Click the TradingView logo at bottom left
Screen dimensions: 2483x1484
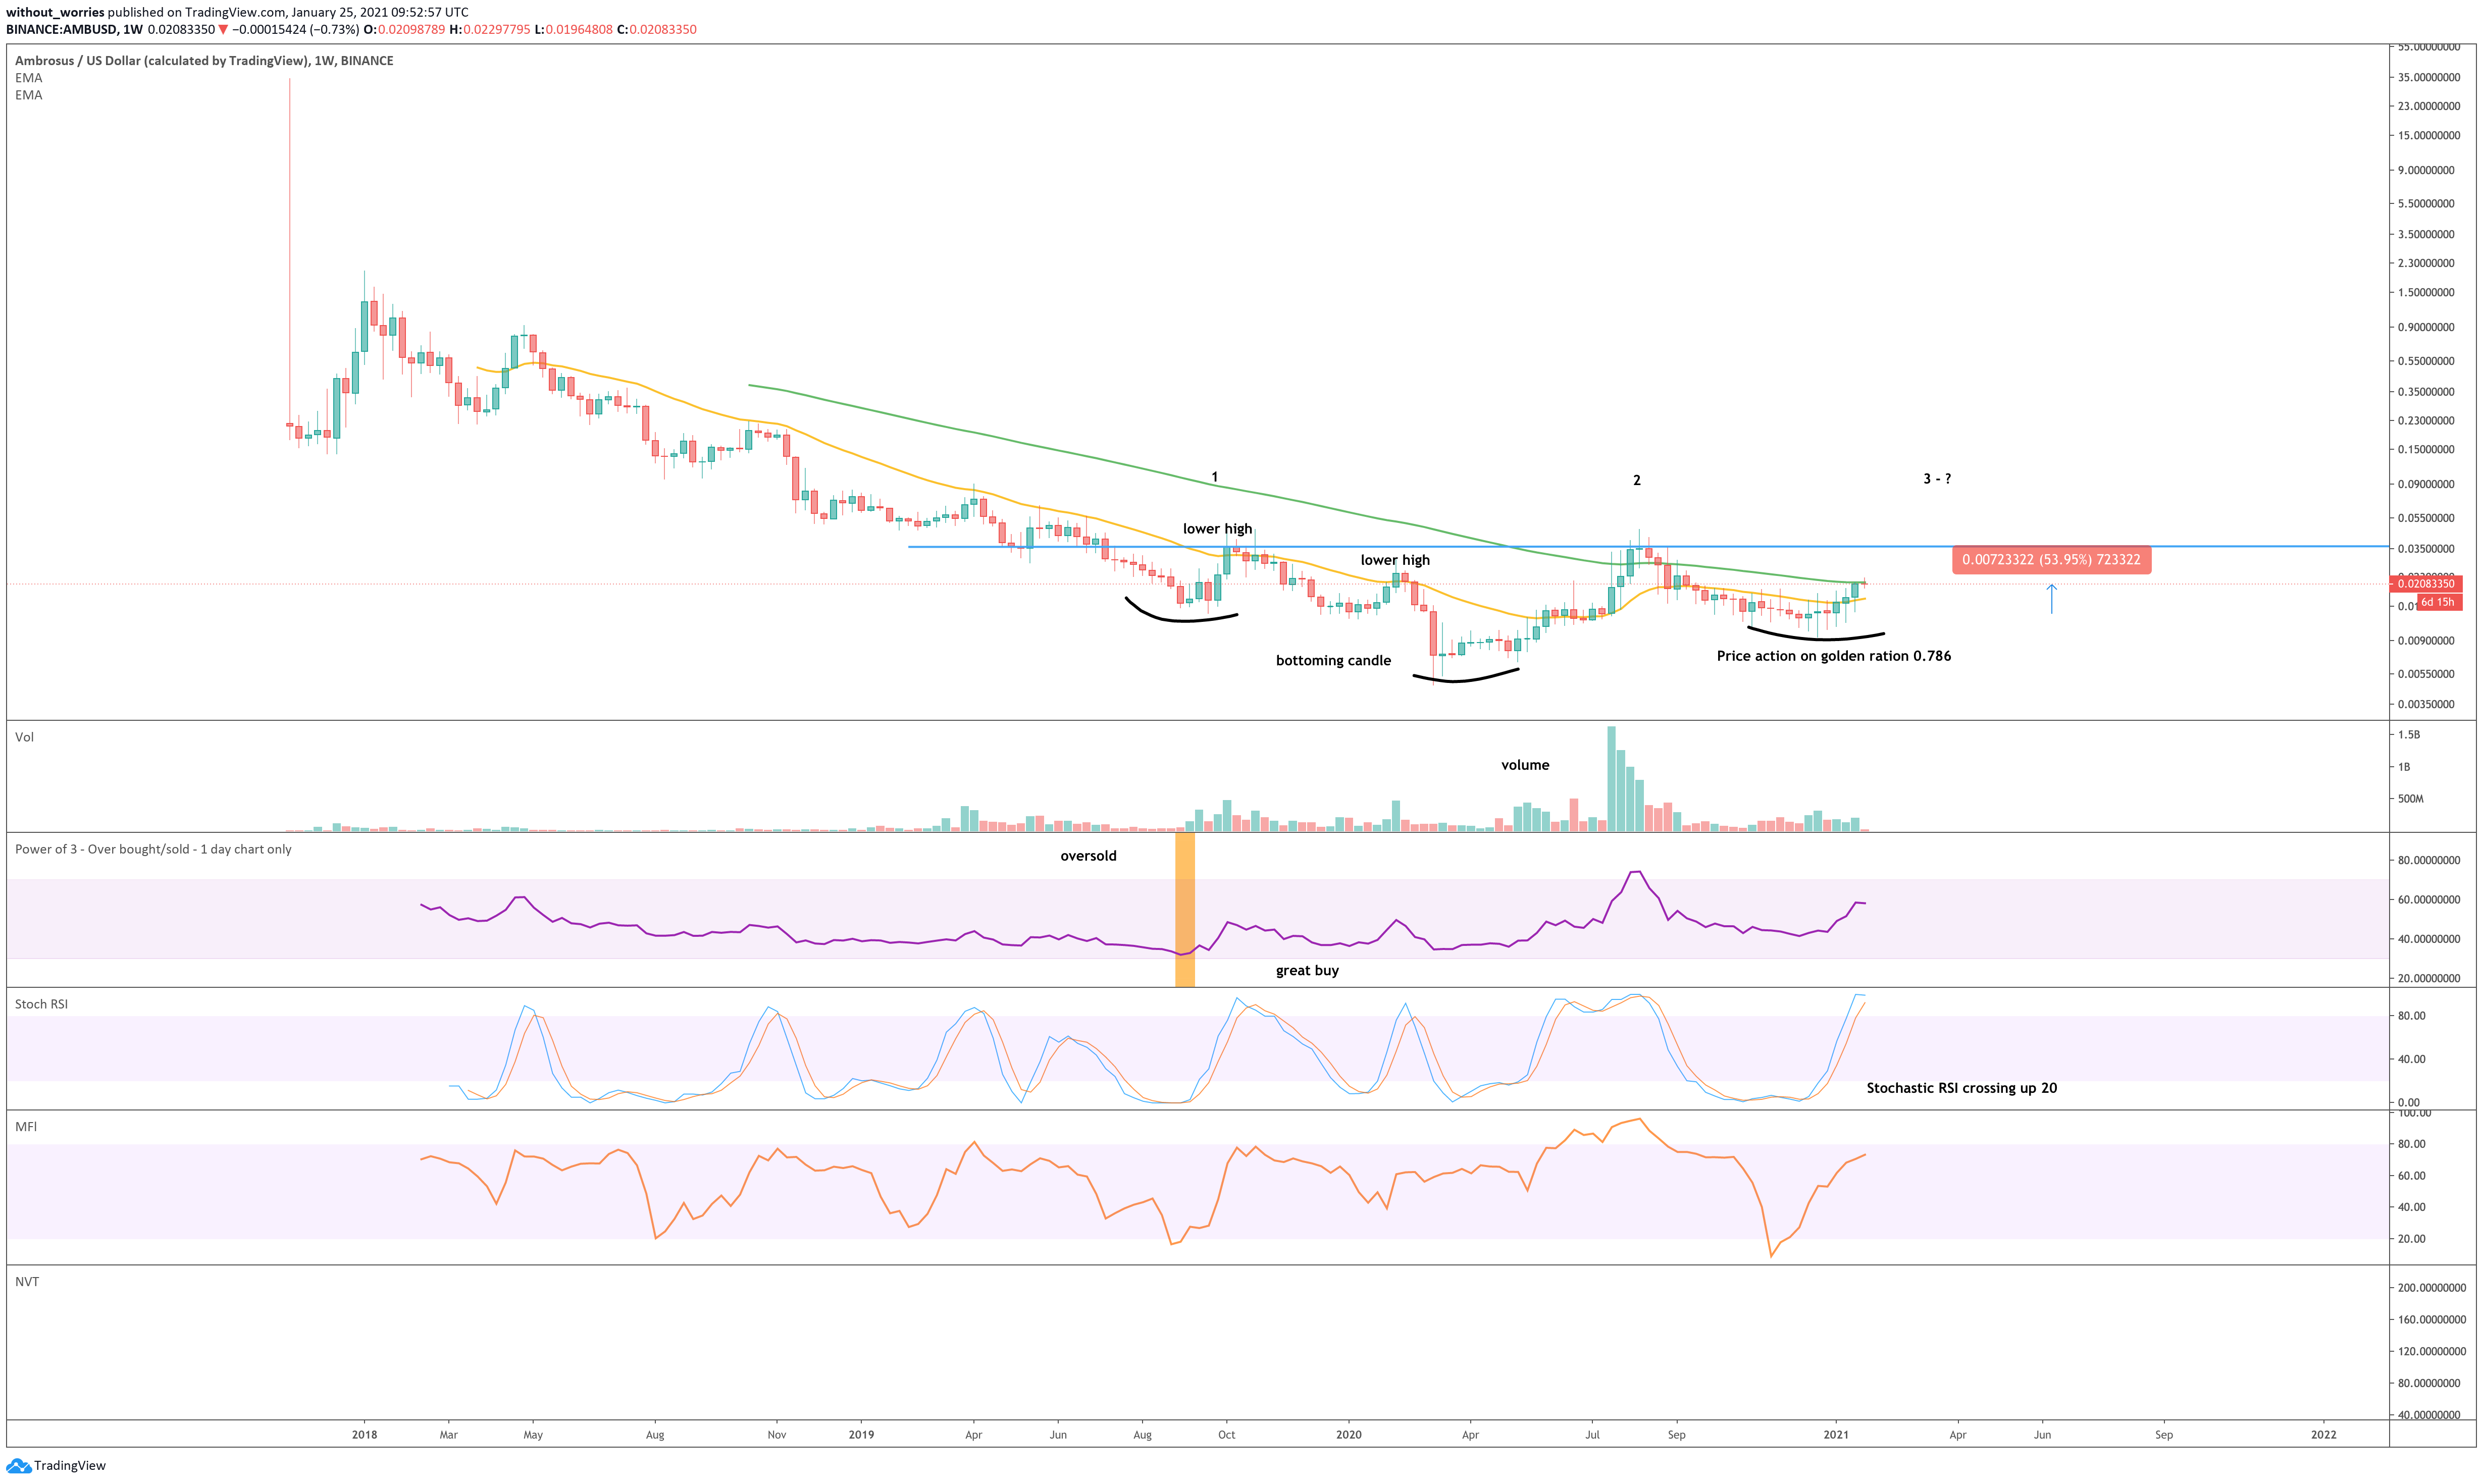coord(56,1466)
